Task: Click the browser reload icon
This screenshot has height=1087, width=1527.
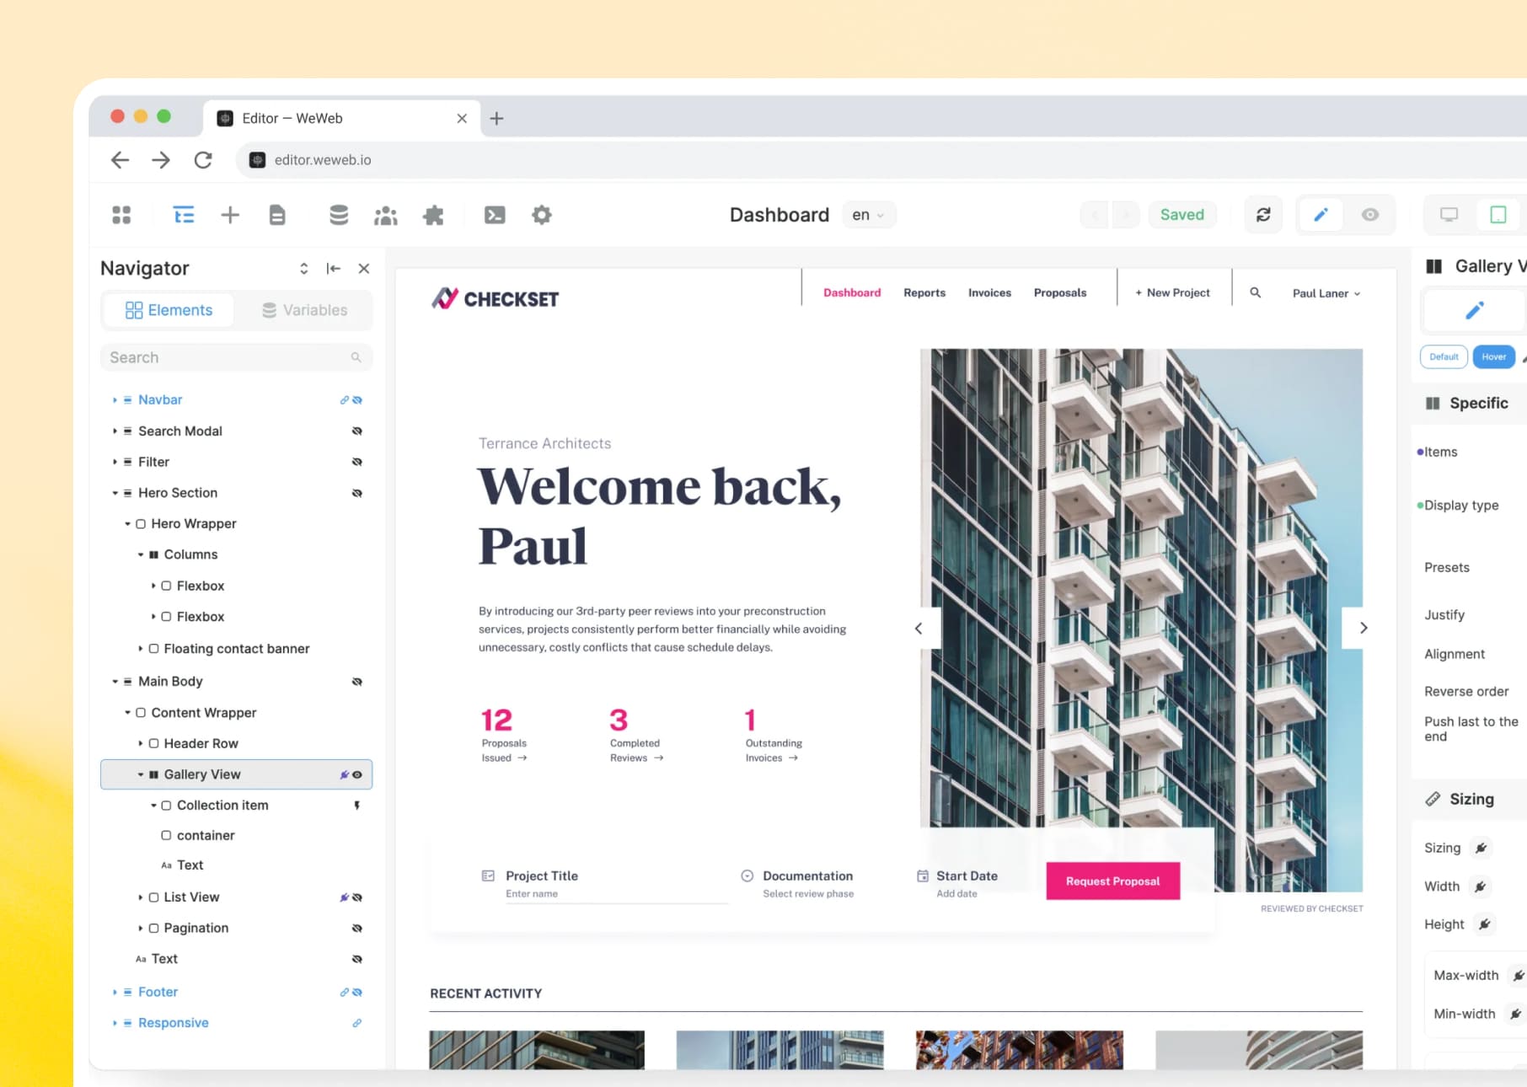Action: [203, 160]
